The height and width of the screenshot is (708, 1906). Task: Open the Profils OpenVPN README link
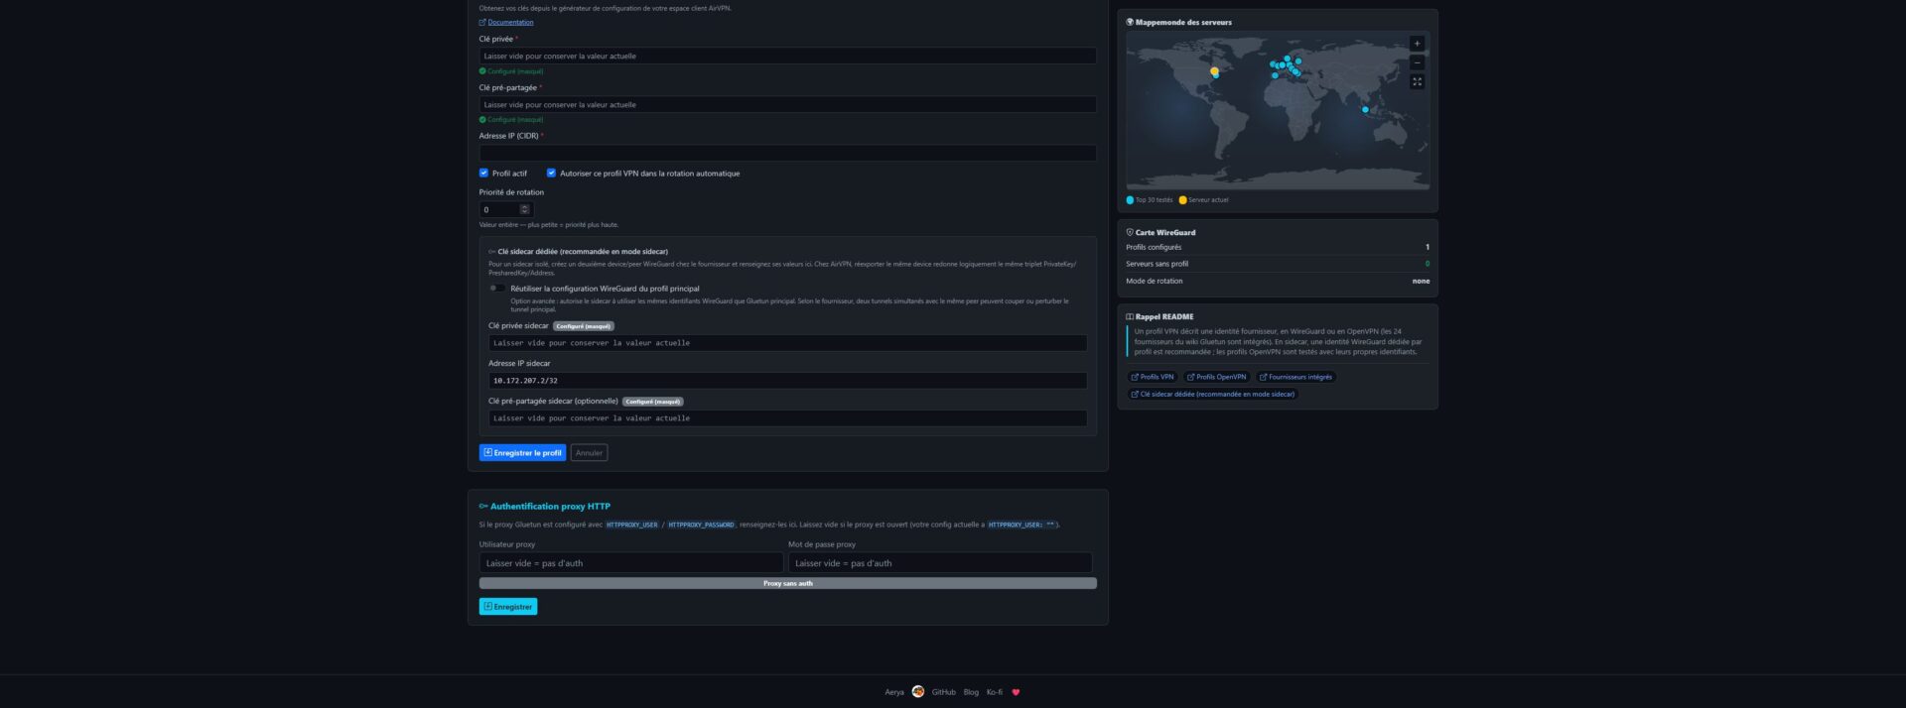pos(1216,377)
